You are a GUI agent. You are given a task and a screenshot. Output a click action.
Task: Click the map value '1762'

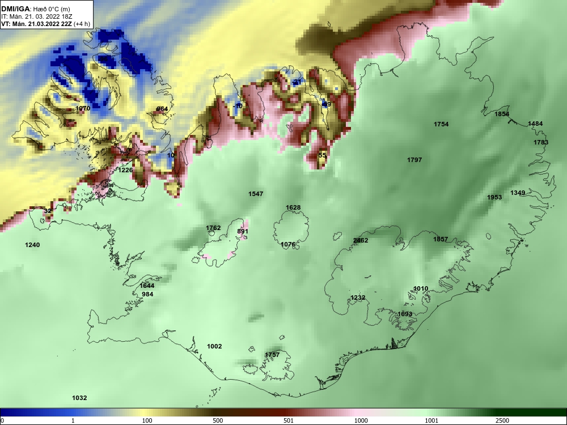click(213, 228)
